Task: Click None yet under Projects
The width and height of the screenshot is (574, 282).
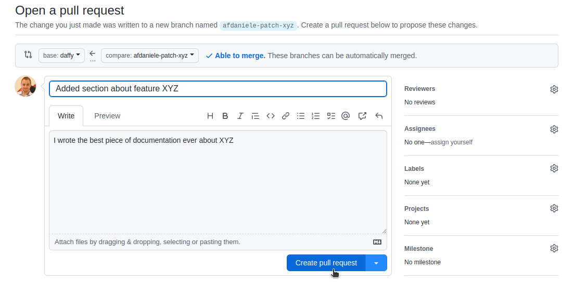Action: (x=417, y=222)
